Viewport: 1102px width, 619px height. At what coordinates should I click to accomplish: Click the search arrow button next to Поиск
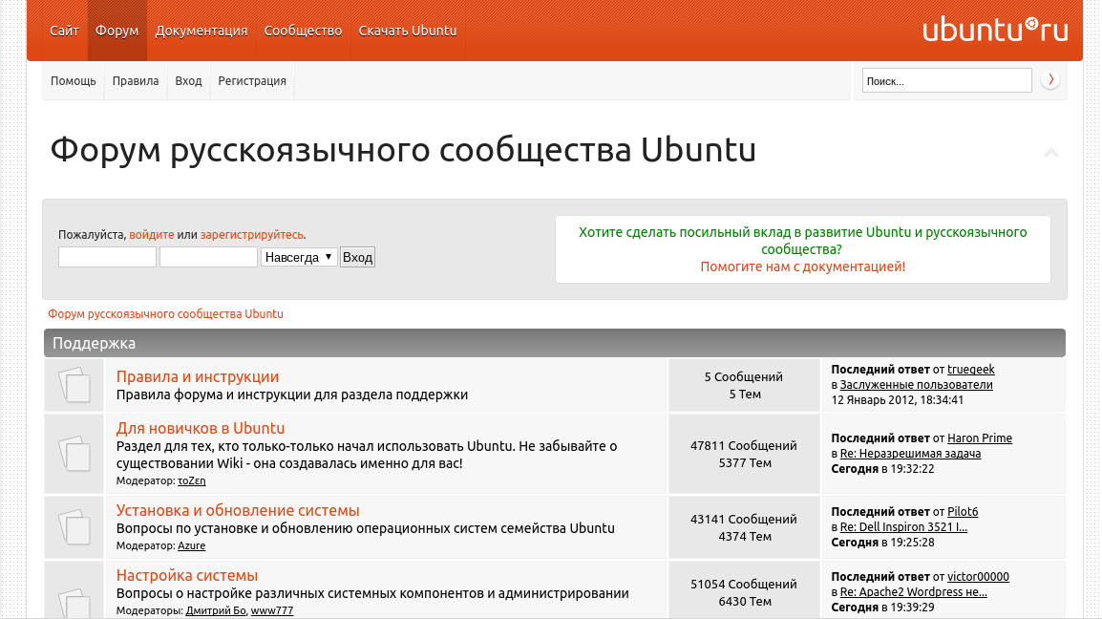pos(1050,80)
